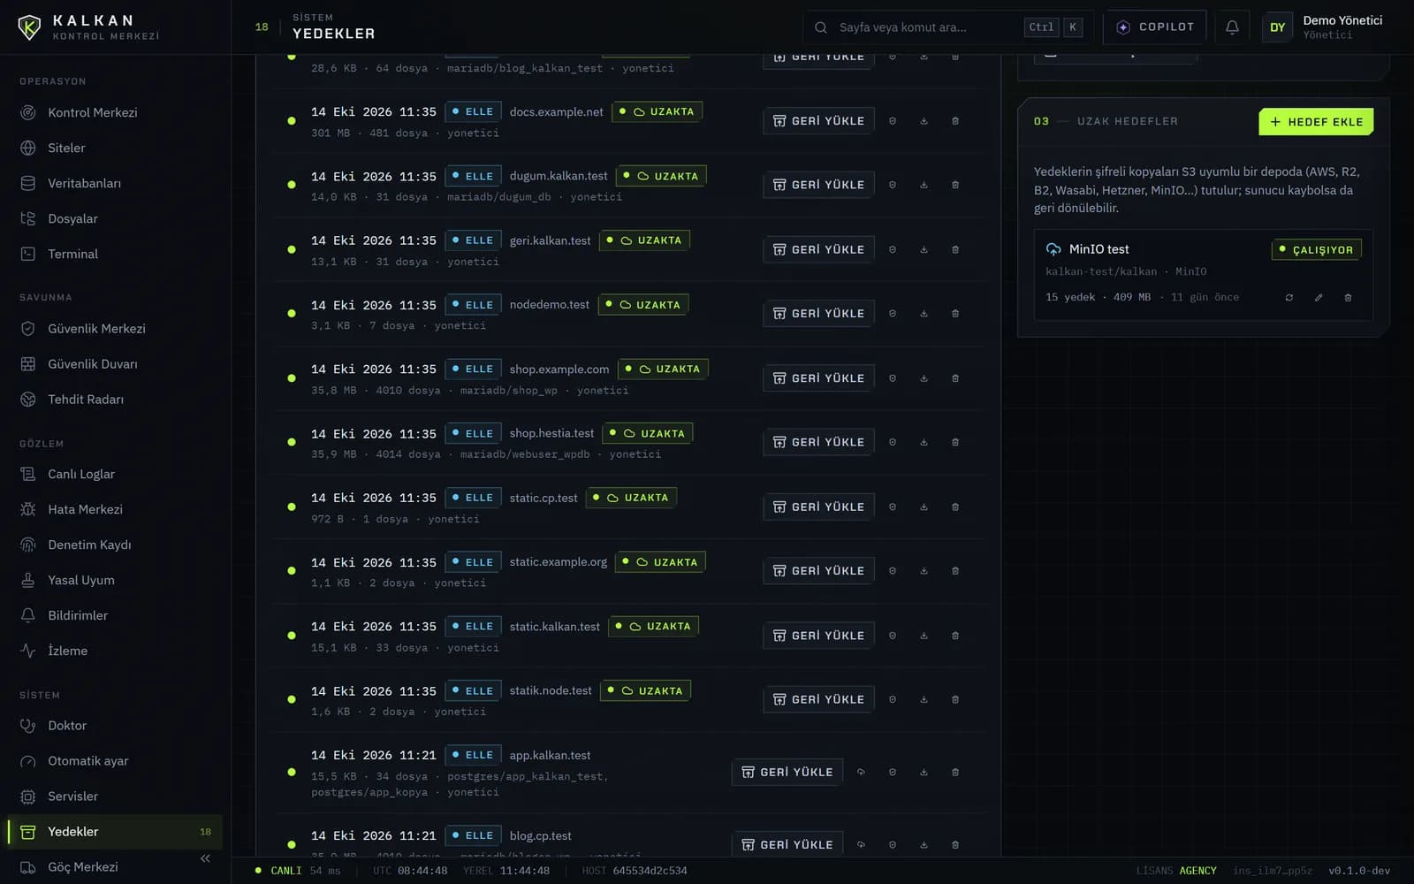Screen dimensions: 1414x884
Task: Open Denetim Kaydı in the sidebar
Action: 115,545
